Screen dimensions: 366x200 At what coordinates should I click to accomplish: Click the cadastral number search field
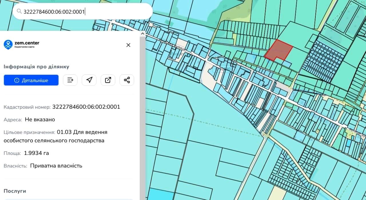point(82,11)
